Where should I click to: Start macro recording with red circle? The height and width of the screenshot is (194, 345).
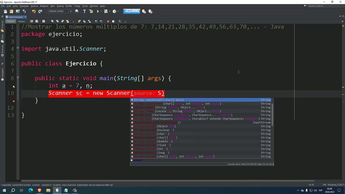[x=108, y=21]
